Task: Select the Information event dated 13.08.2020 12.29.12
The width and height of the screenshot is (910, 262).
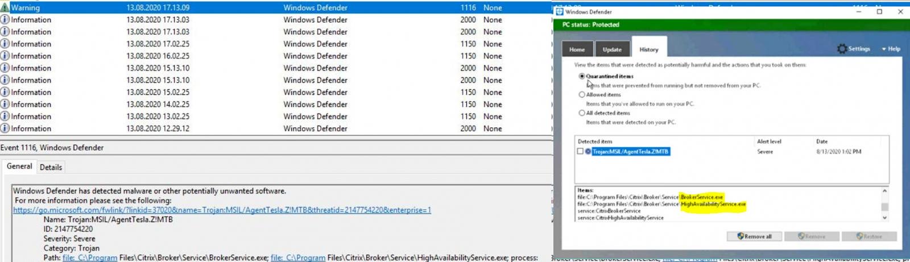Action: click(x=276, y=128)
